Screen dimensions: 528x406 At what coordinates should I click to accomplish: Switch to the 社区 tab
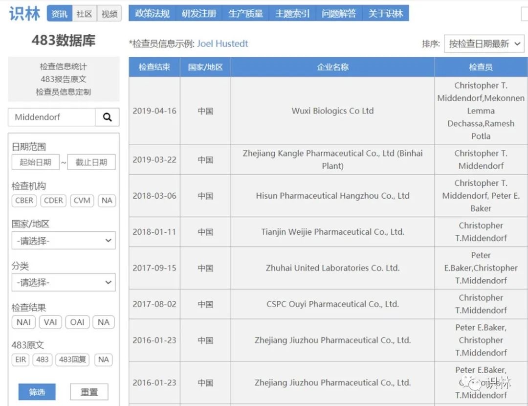84,14
